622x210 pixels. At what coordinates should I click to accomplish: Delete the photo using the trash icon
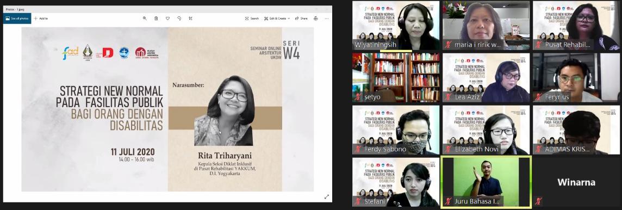(156, 18)
